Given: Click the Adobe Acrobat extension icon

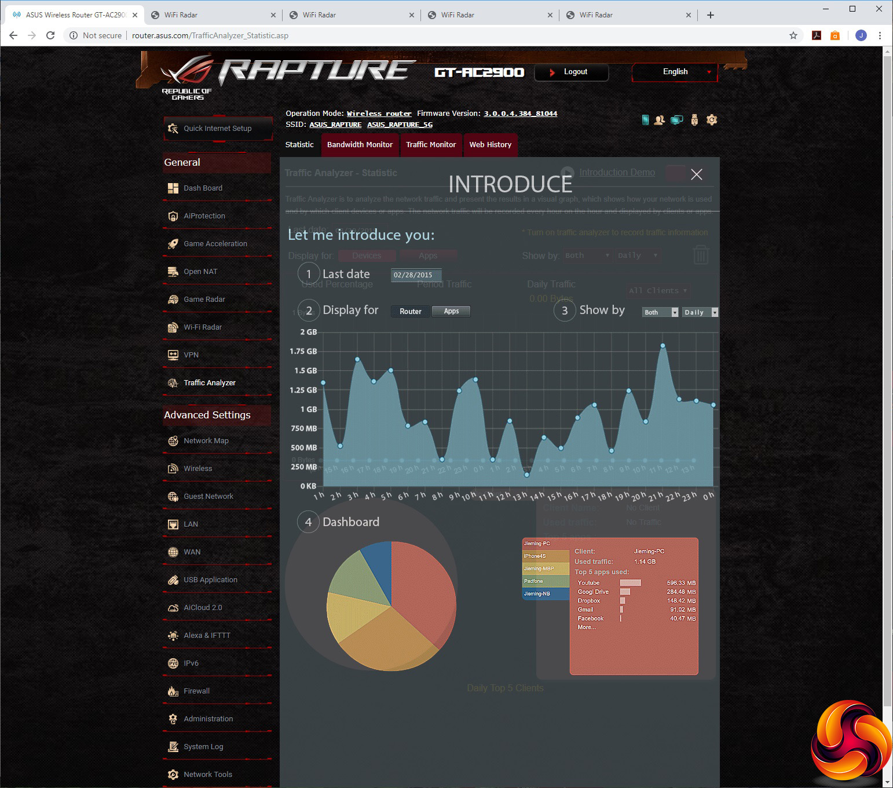Looking at the screenshot, I should 817,35.
